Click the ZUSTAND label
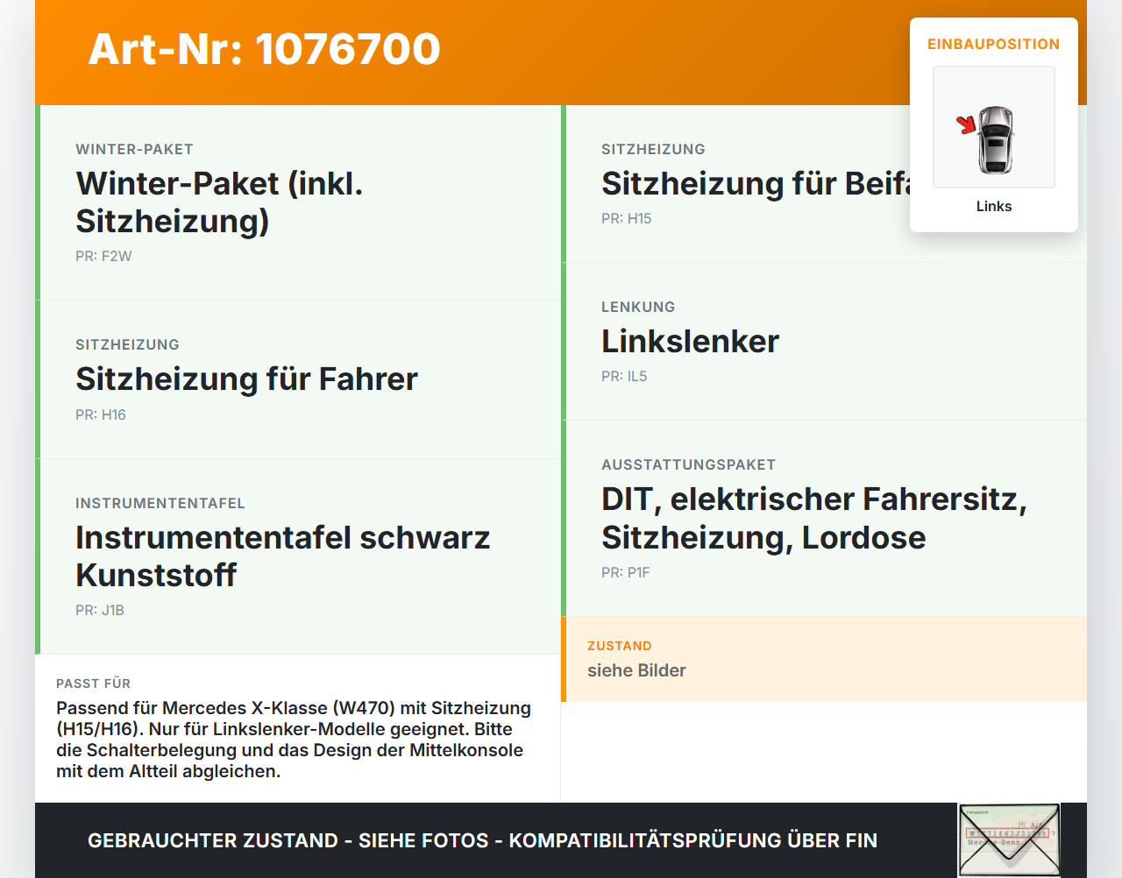This screenshot has height=878, width=1122. coord(620,646)
